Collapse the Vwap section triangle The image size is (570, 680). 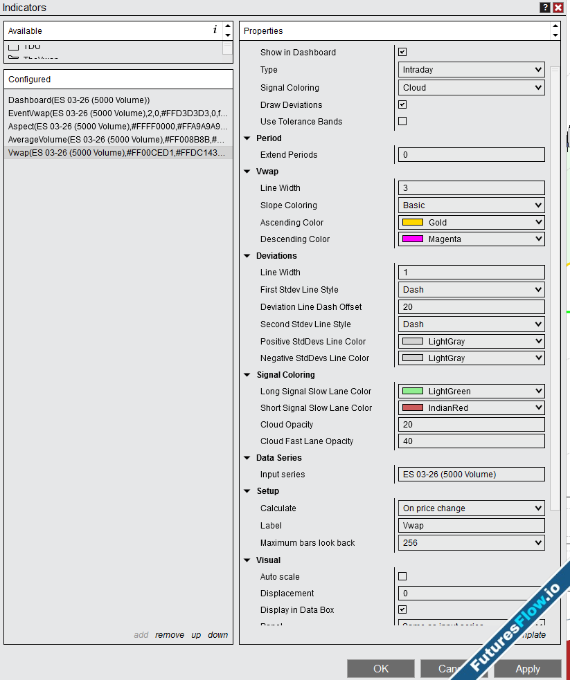click(x=248, y=172)
